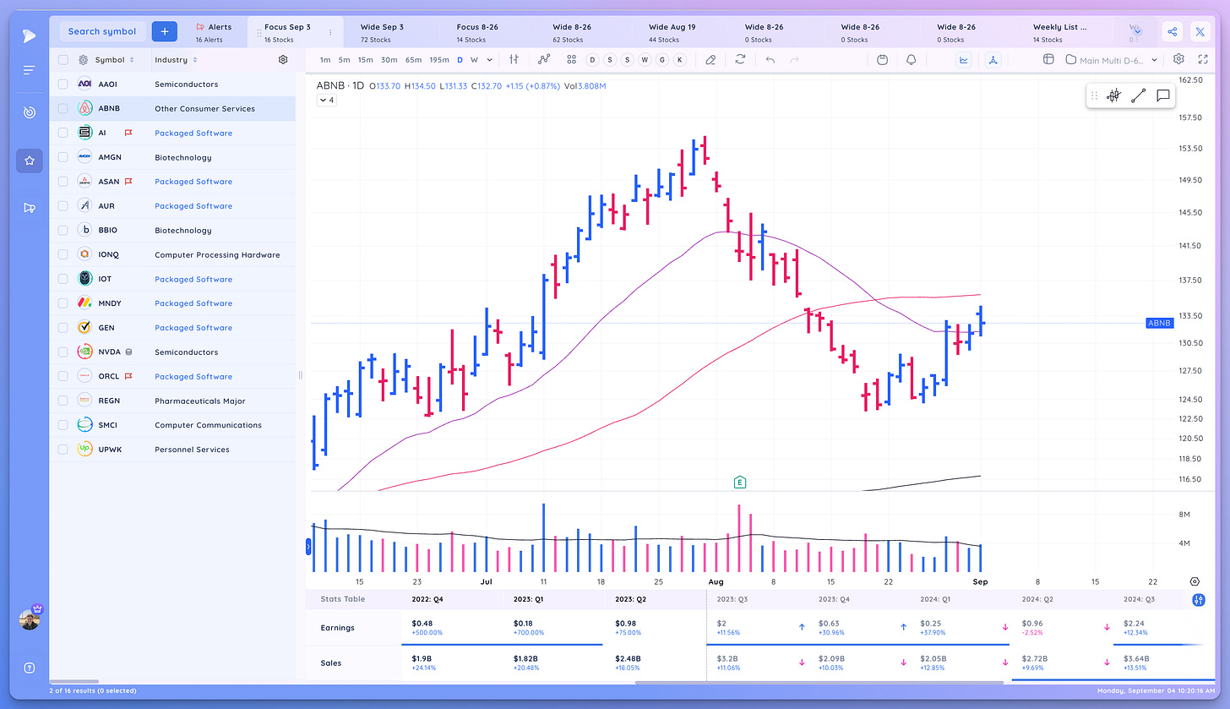Enter fullscreen chart mode
The width and height of the screenshot is (1230, 709).
click(x=1203, y=59)
